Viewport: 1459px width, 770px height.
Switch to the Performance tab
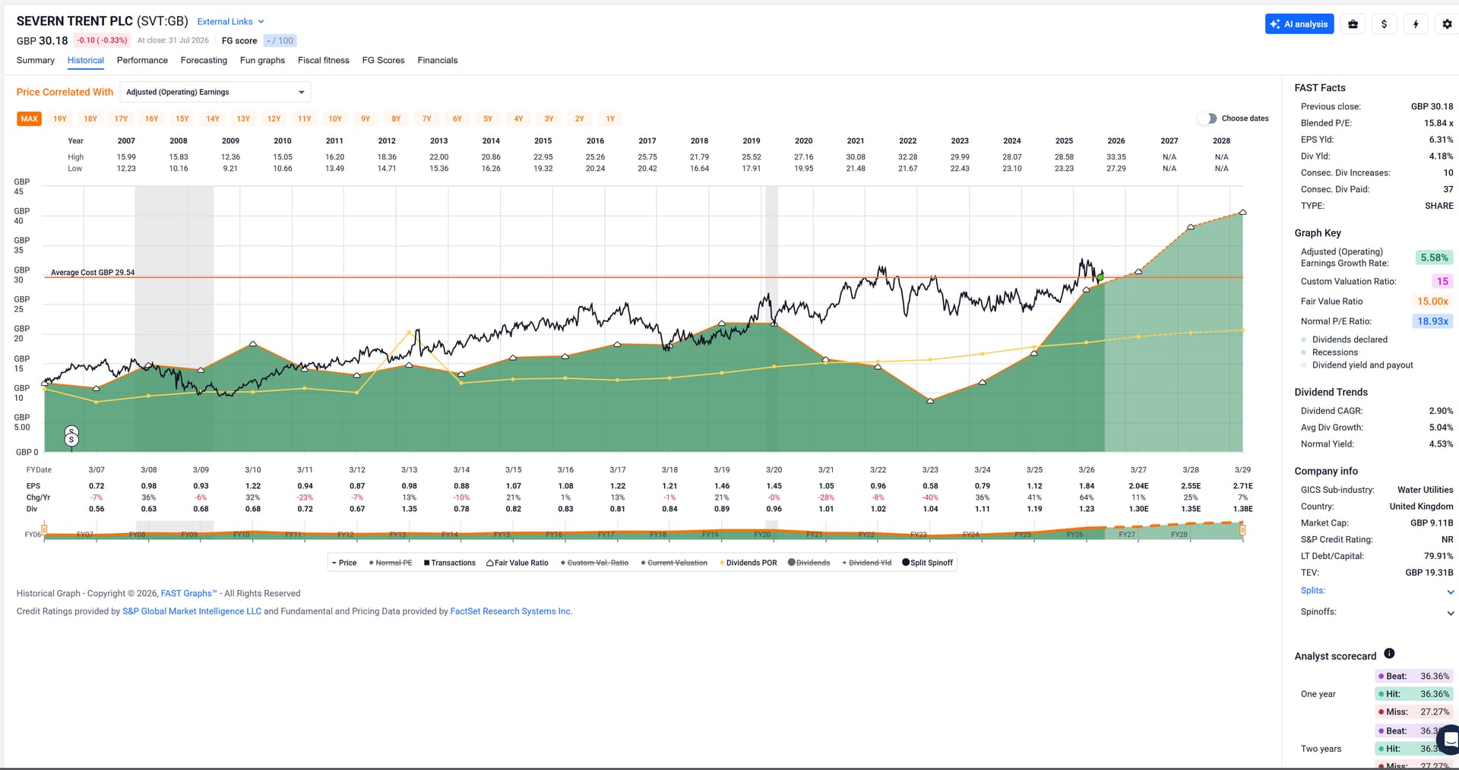coord(142,60)
